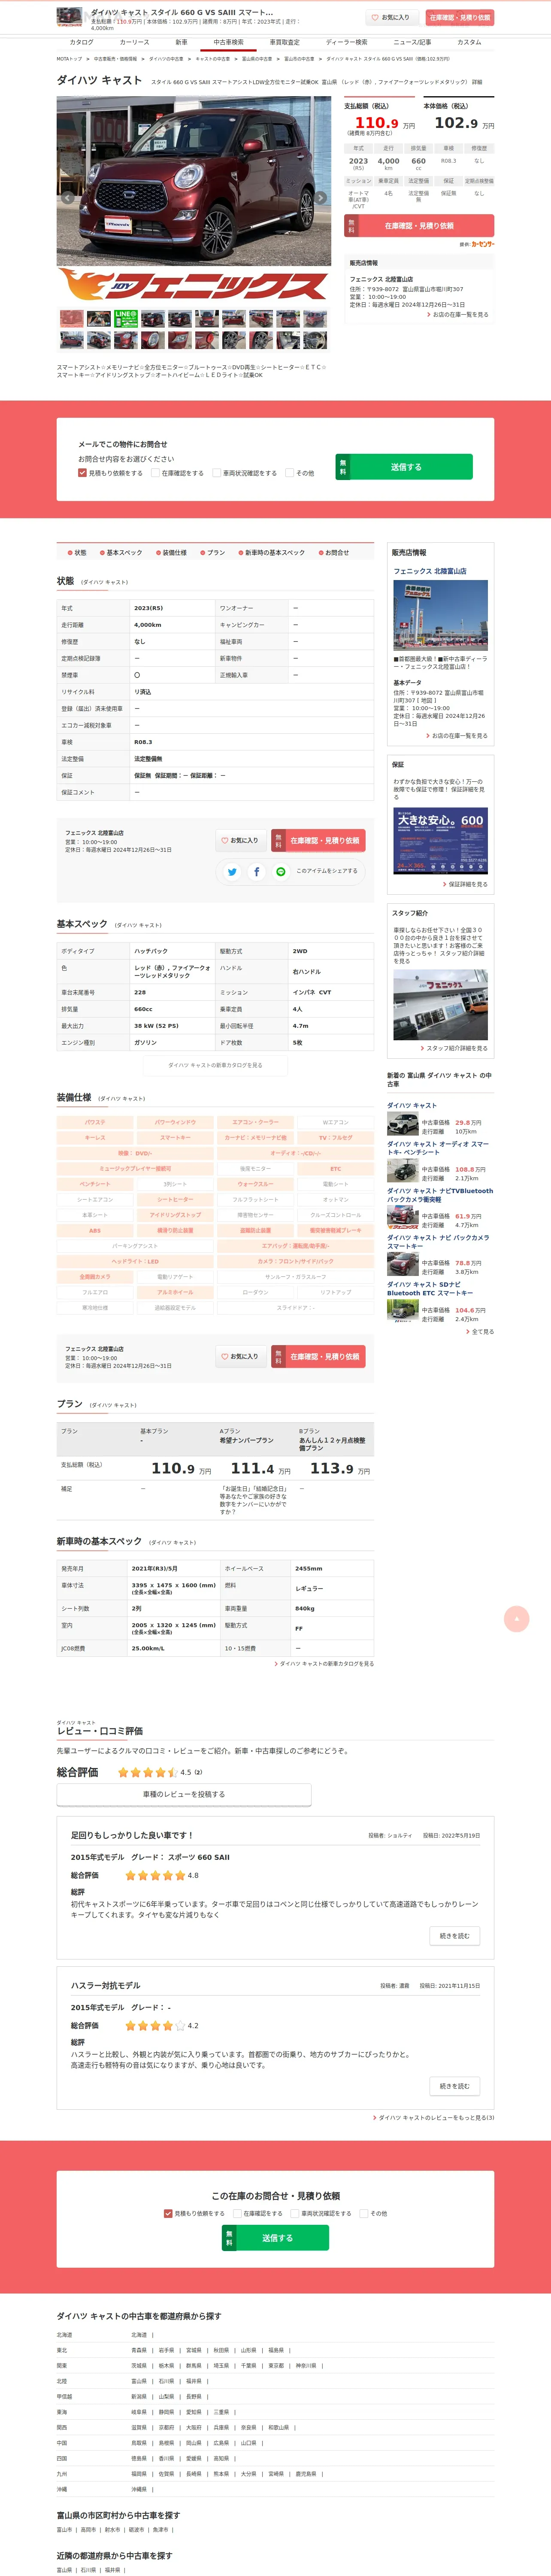
Task: Open the 新車 navigation tab
Action: (x=181, y=43)
